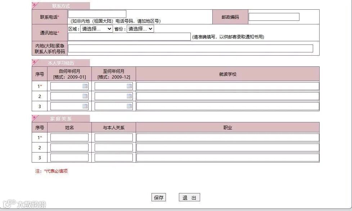Click family row 1 职业 field
352x211 pixels.
[x=227, y=137]
